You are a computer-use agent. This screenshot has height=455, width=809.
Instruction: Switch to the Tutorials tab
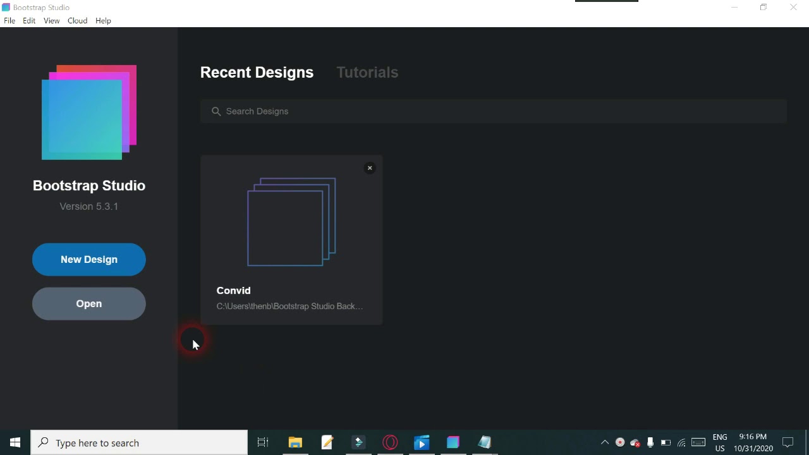point(367,73)
